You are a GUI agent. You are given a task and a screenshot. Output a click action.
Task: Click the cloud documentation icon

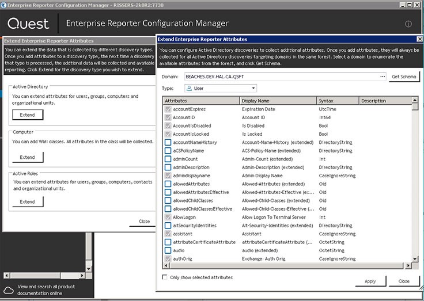9,290
